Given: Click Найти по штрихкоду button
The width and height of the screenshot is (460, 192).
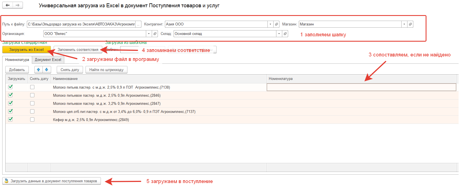Looking at the screenshot, I should [x=106, y=70].
